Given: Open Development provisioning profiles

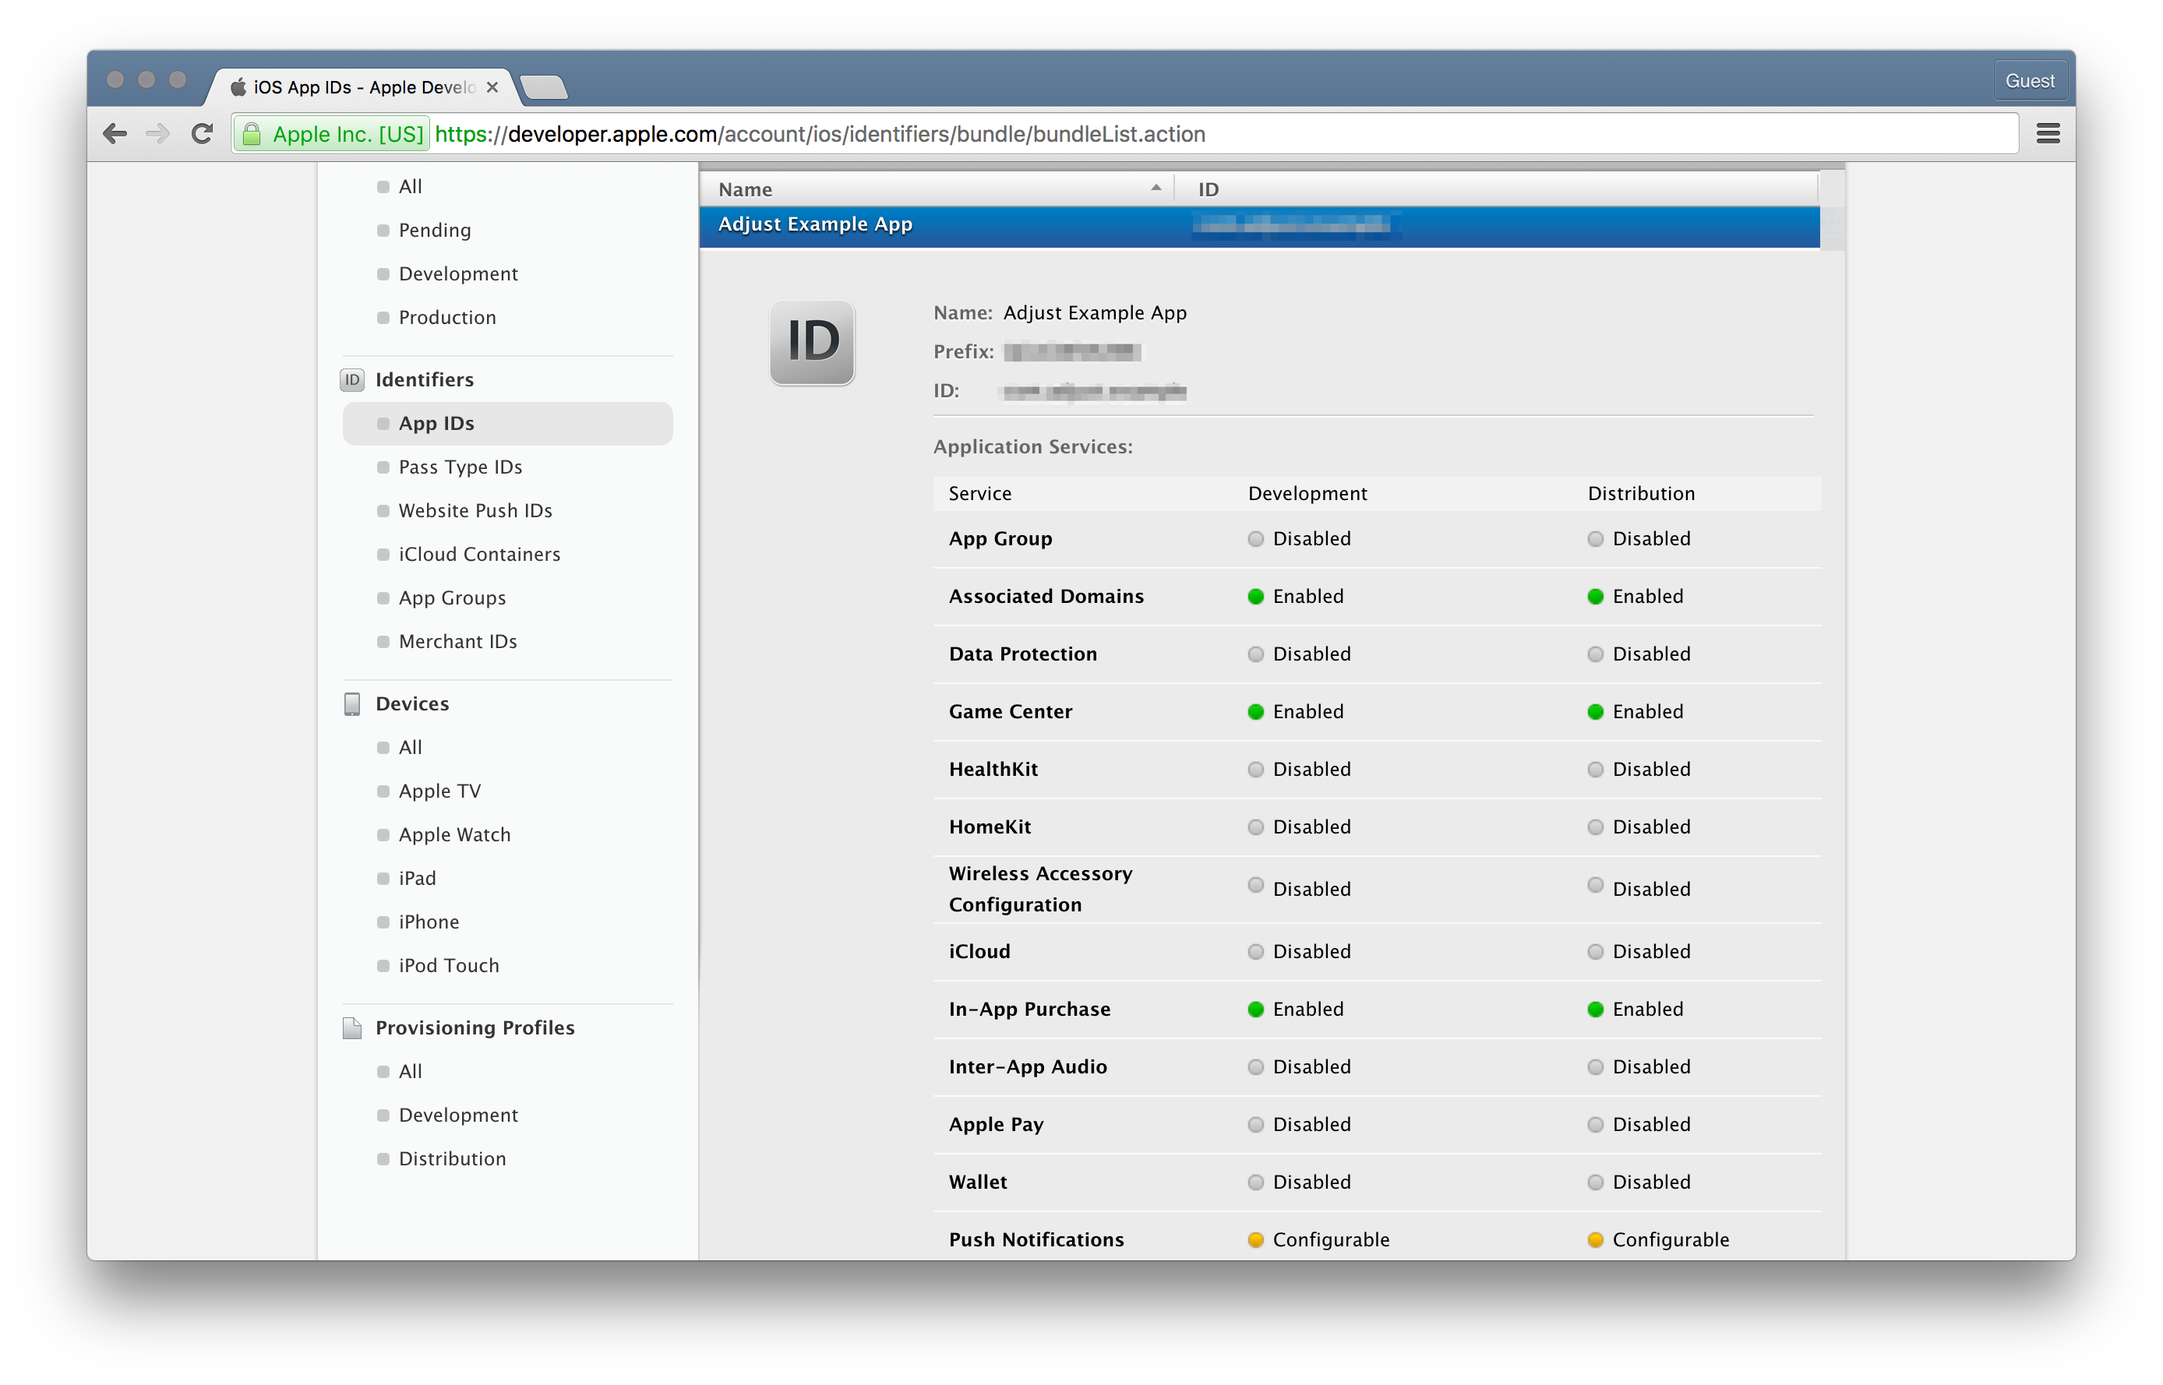Looking at the screenshot, I should coord(458,1115).
